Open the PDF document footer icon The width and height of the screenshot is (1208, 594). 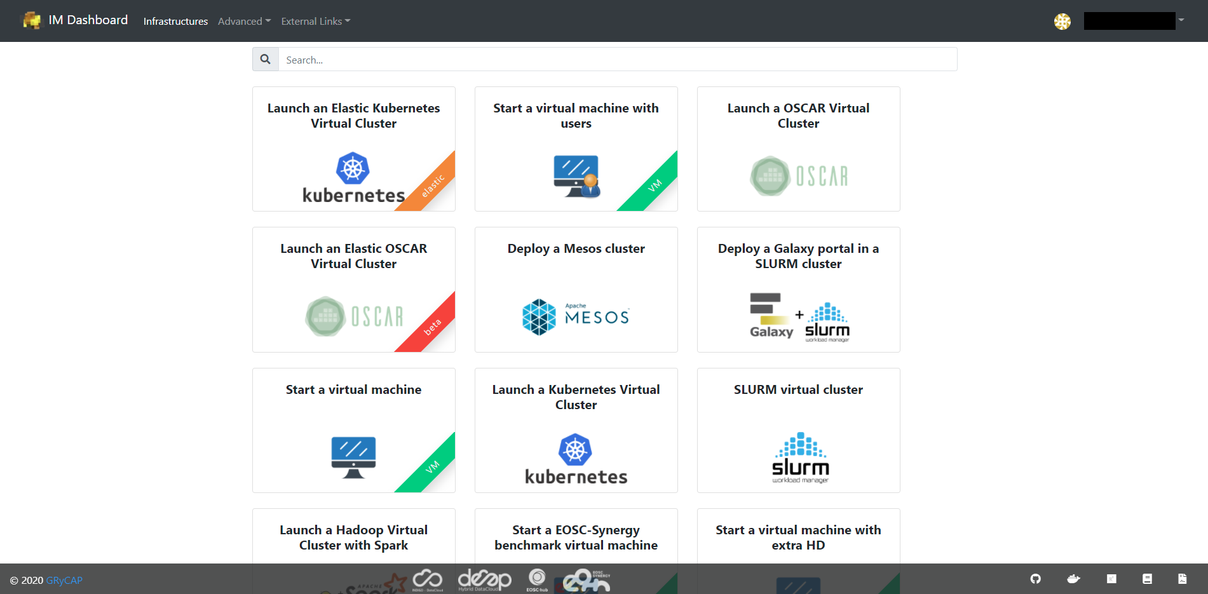click(x=1182, y=579)
